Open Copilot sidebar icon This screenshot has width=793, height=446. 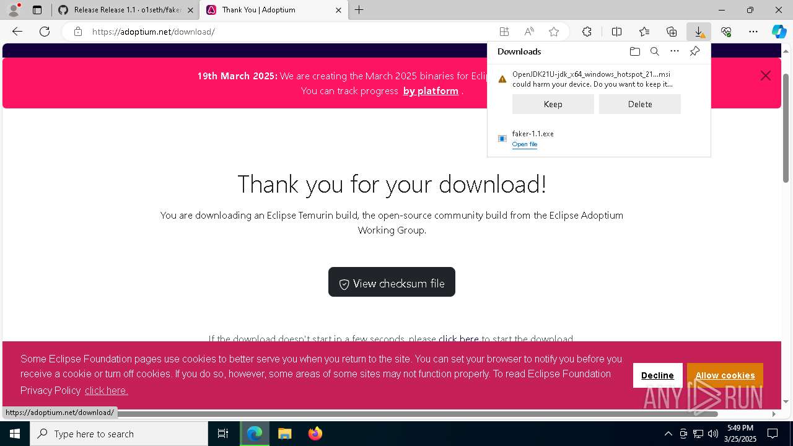[779, 32]
